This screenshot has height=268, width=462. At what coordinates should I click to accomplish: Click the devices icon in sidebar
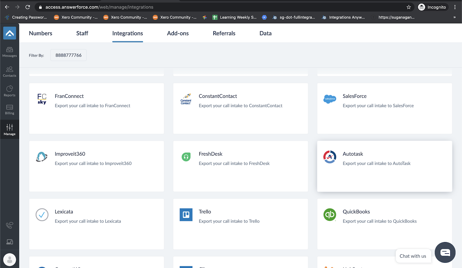click(10, 242)
